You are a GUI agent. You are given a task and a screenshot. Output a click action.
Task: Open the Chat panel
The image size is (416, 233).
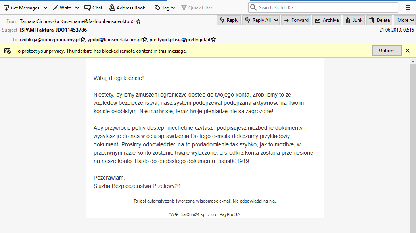pos(93,7)
